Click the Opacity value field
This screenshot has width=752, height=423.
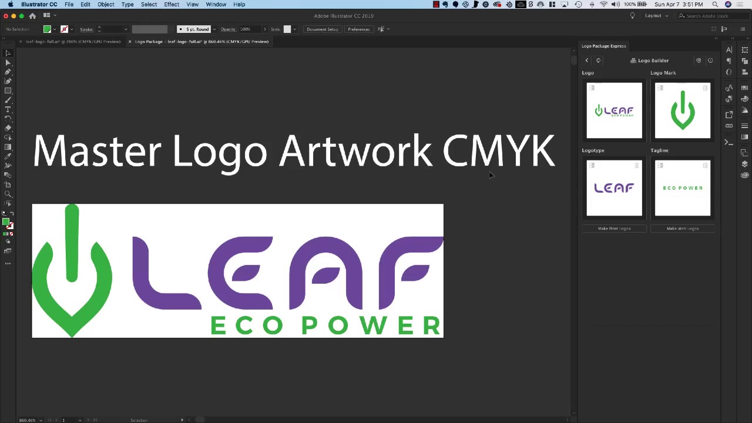(x=249, y=29)
